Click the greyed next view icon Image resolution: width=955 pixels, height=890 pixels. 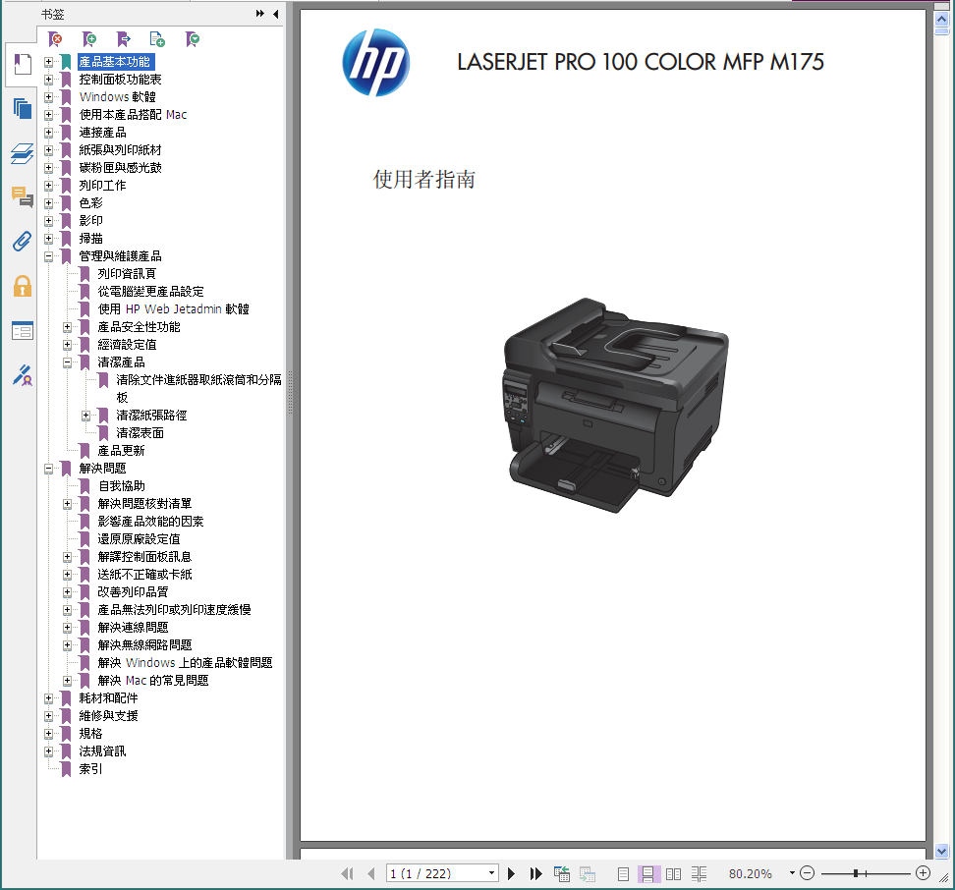click(x=588, y=873)
